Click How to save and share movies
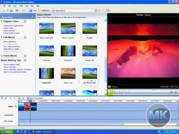The width and height of the screenshot is (179, 134). (x=15, y=72)
